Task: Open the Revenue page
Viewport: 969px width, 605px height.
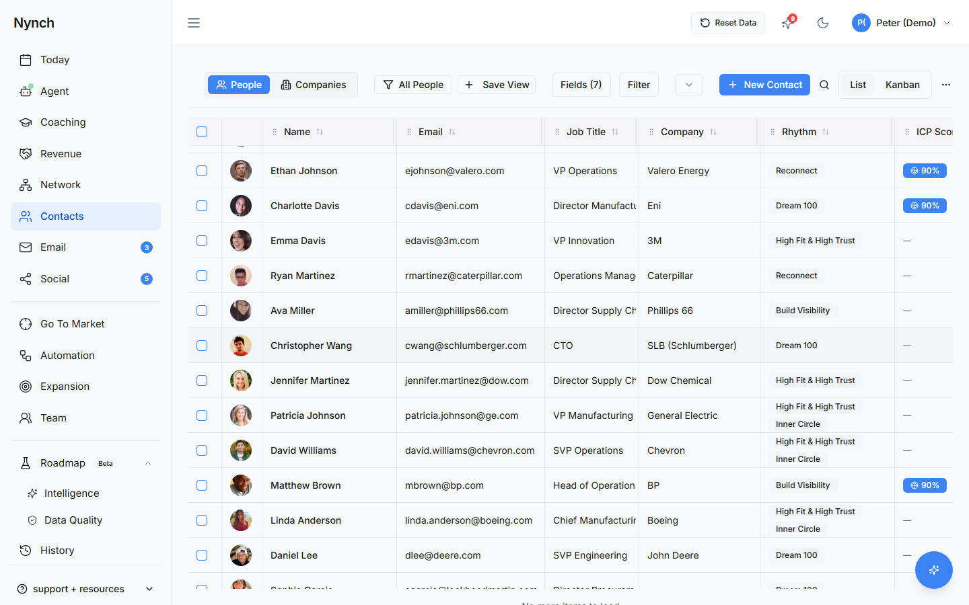Action: 85,154
